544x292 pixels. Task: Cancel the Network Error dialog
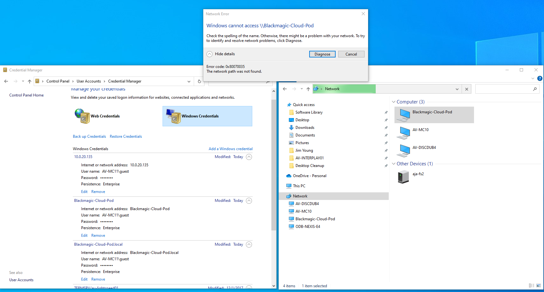[351, 54]
